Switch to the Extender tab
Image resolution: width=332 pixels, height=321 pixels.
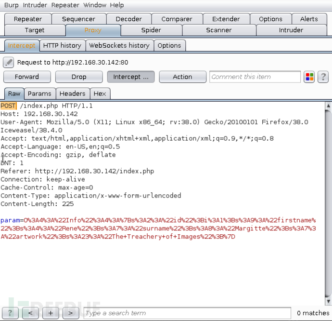(226, 19)
